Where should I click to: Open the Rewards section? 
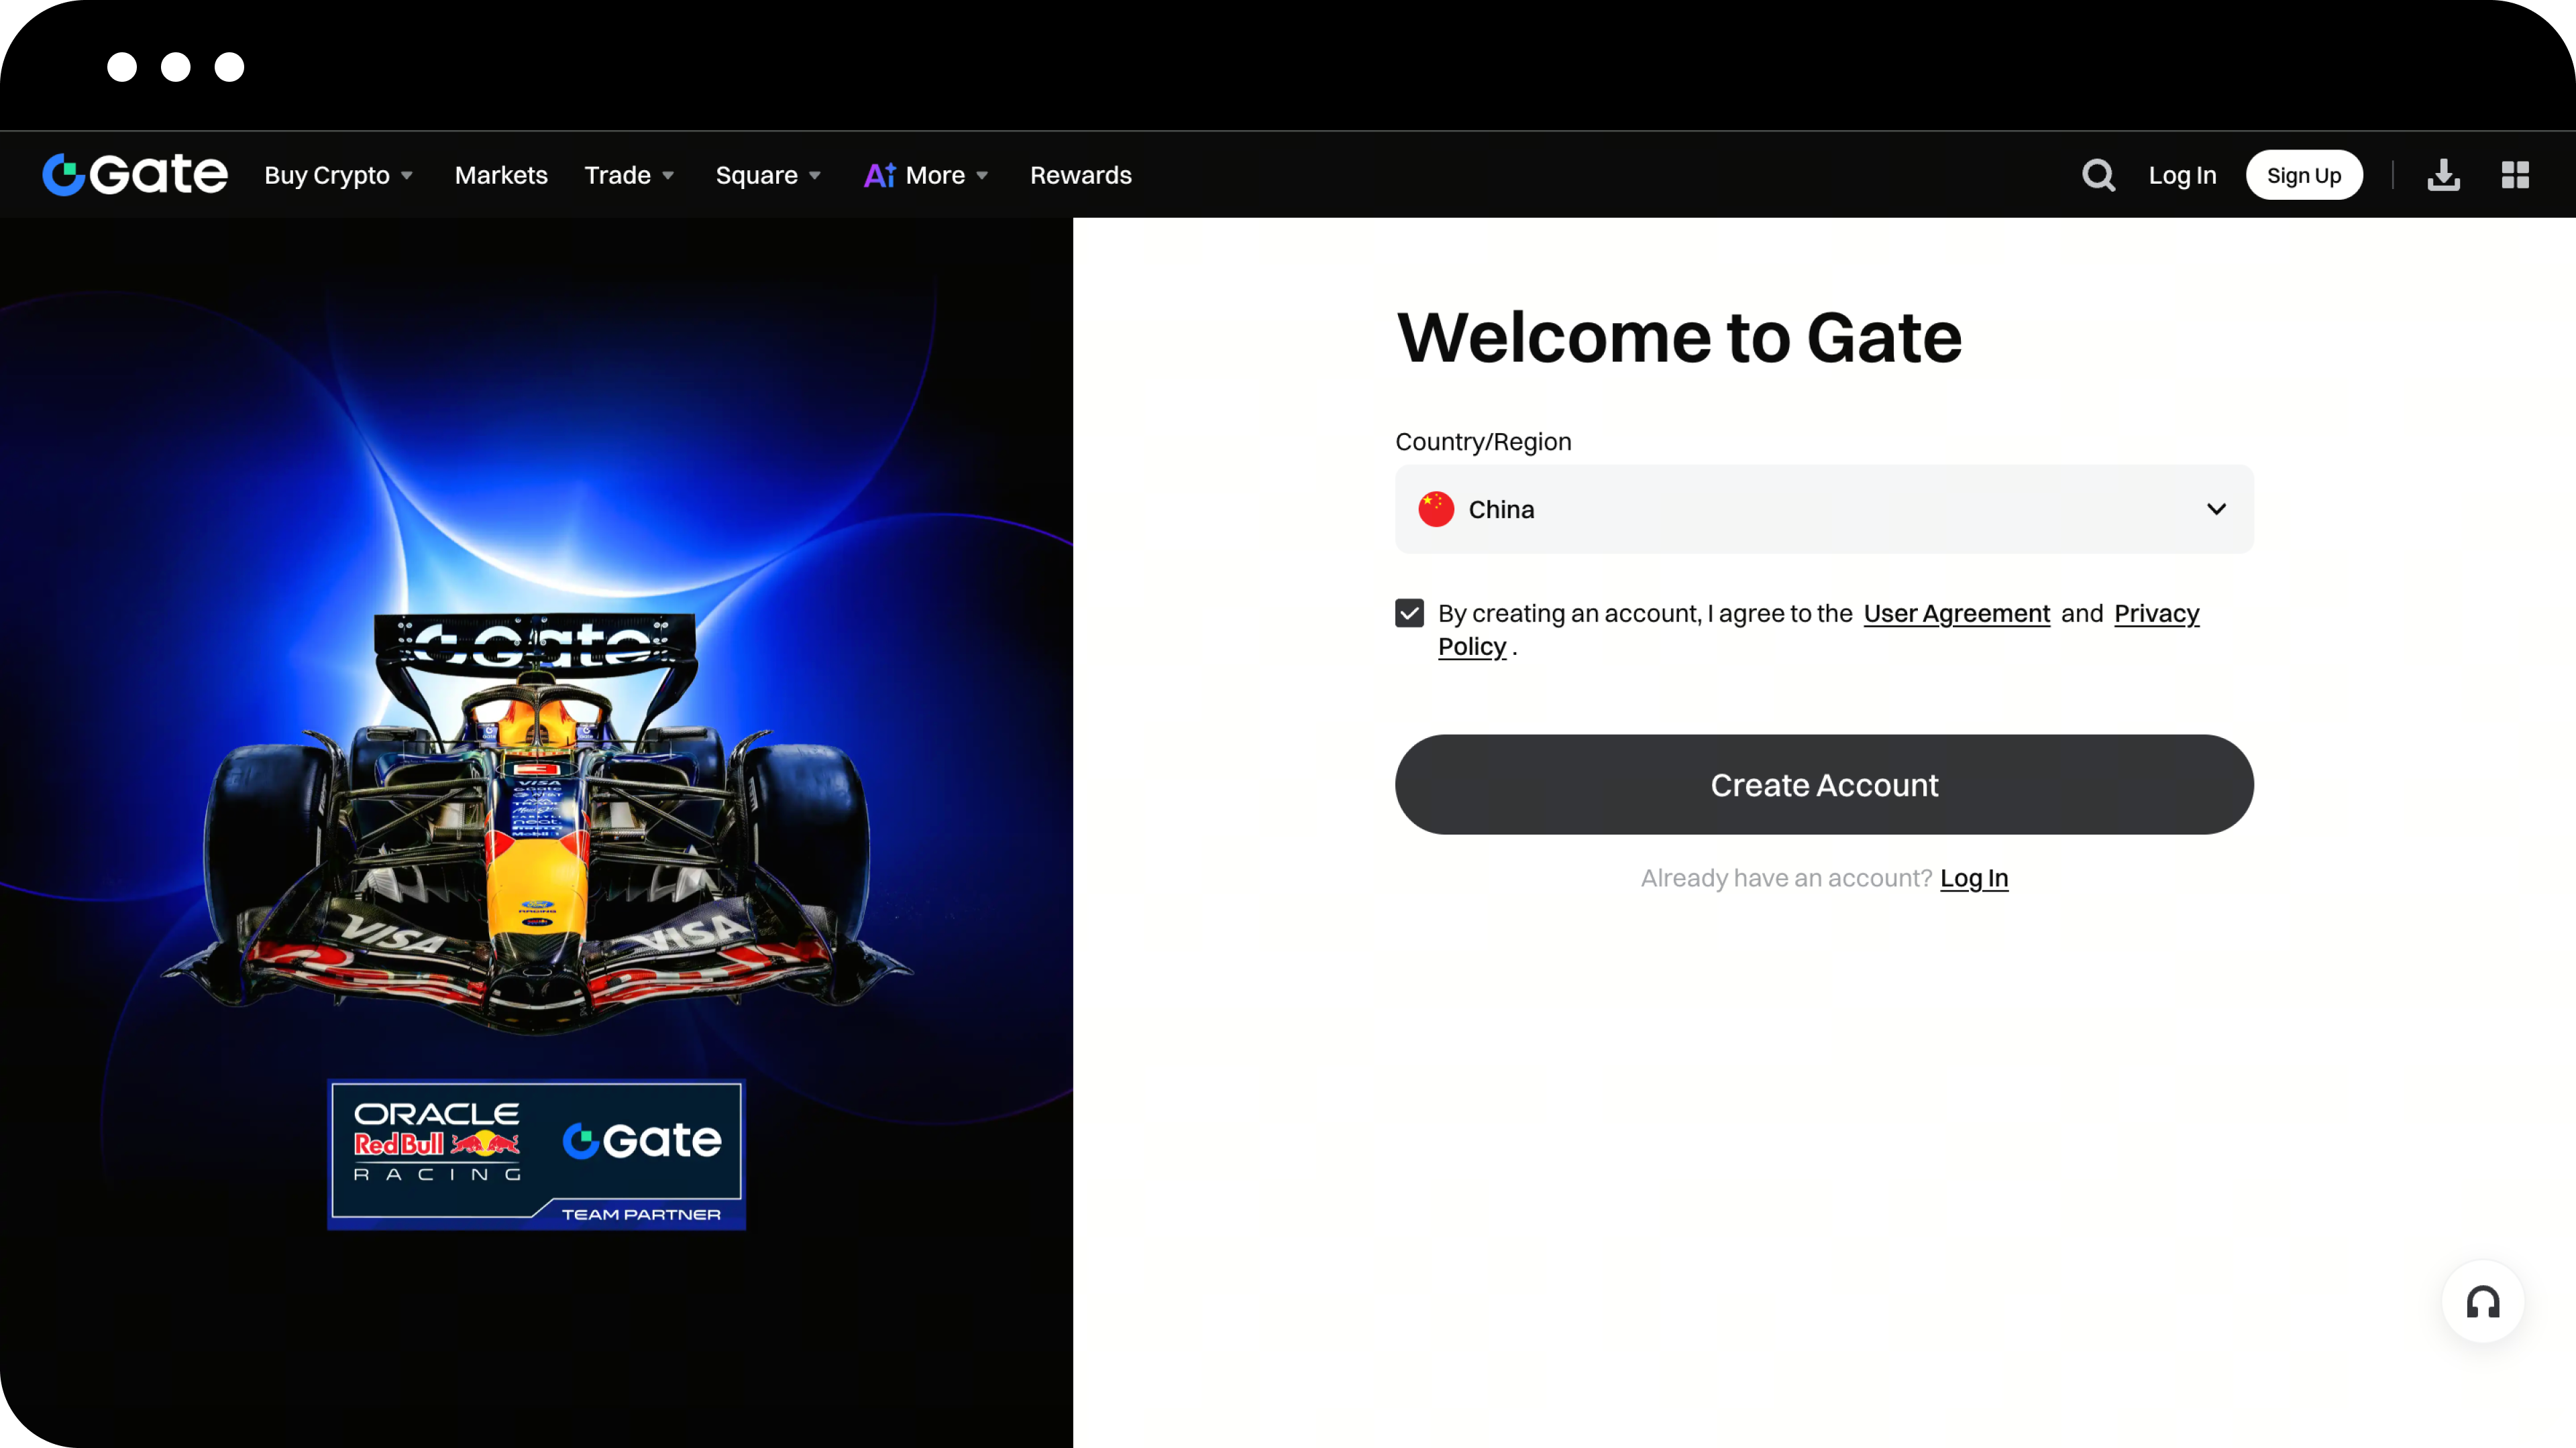coord(1081,174)
